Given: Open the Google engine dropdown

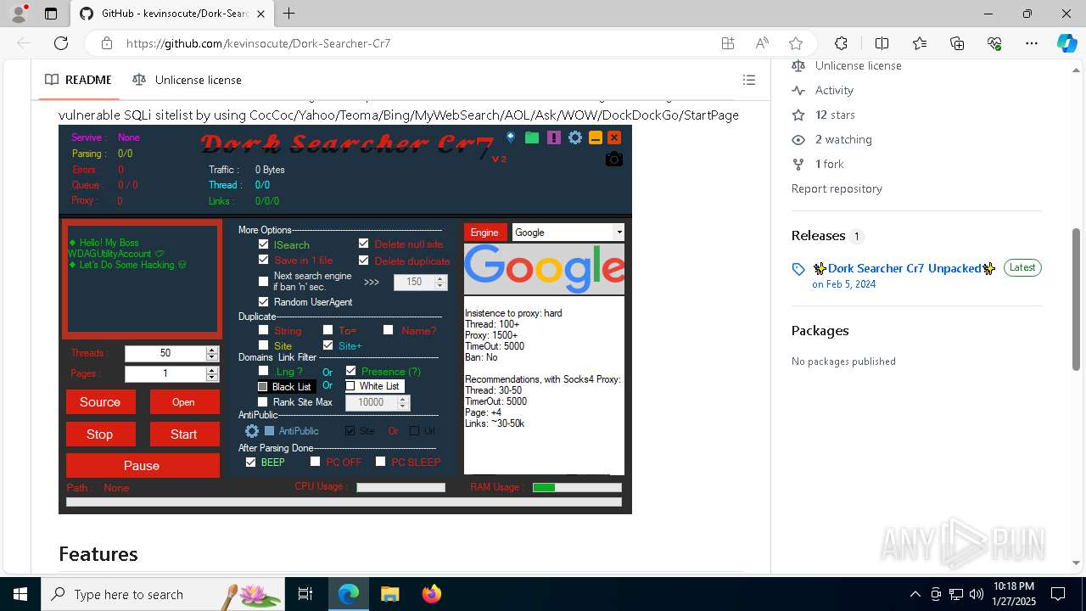Looking at the screenshot, I should pos(619,233).
